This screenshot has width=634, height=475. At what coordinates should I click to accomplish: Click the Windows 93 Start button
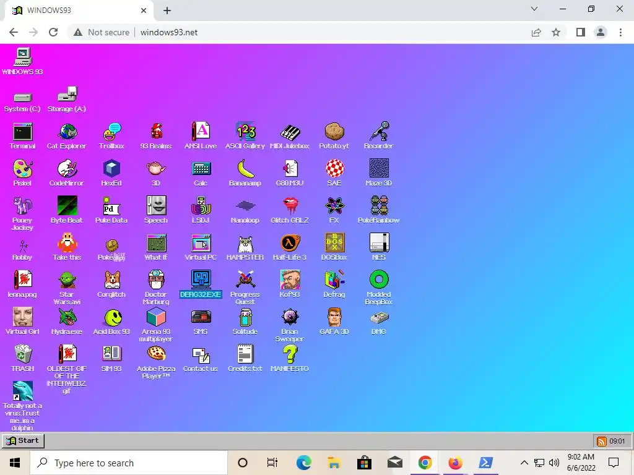point(23,440)
